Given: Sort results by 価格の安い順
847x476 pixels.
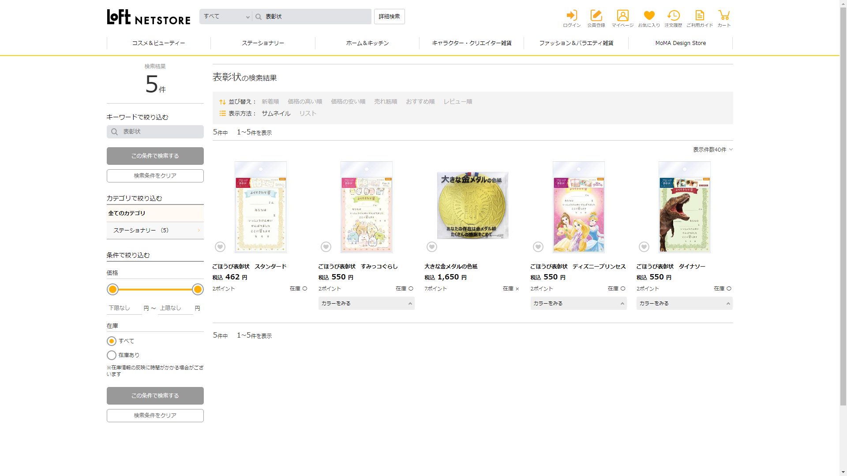Looking at the screenshot, I should 348,102.
